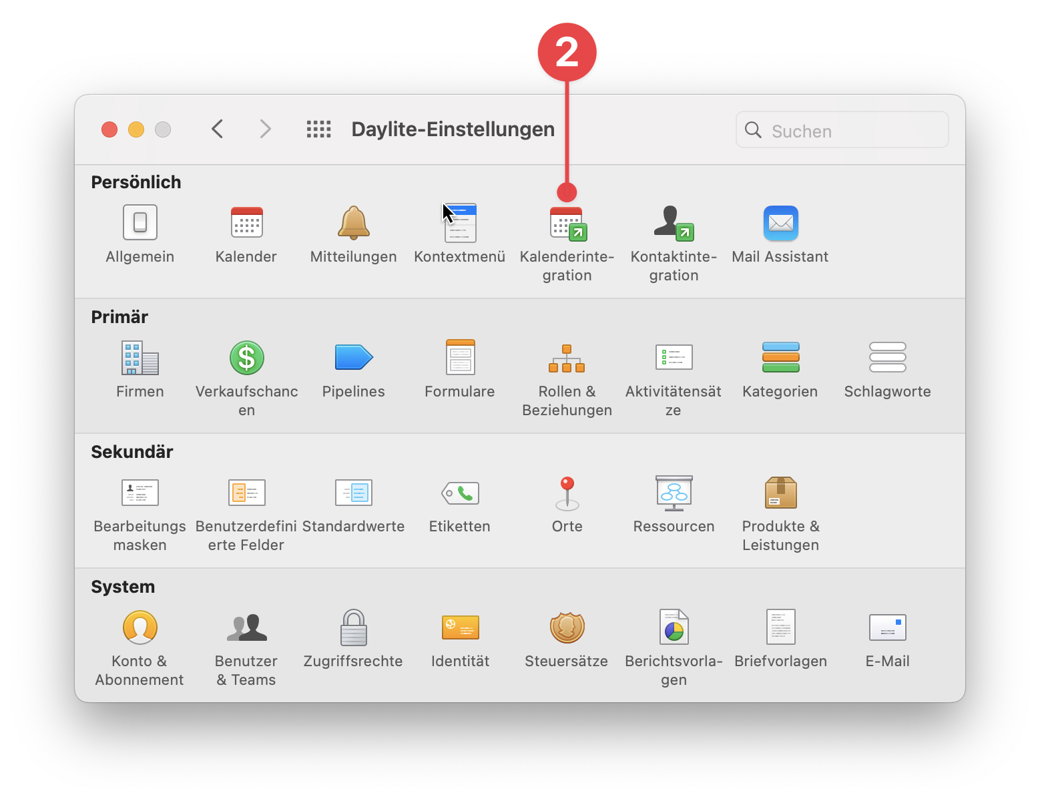
Task: Go back with the left chevron
Action: coord(217,129)
